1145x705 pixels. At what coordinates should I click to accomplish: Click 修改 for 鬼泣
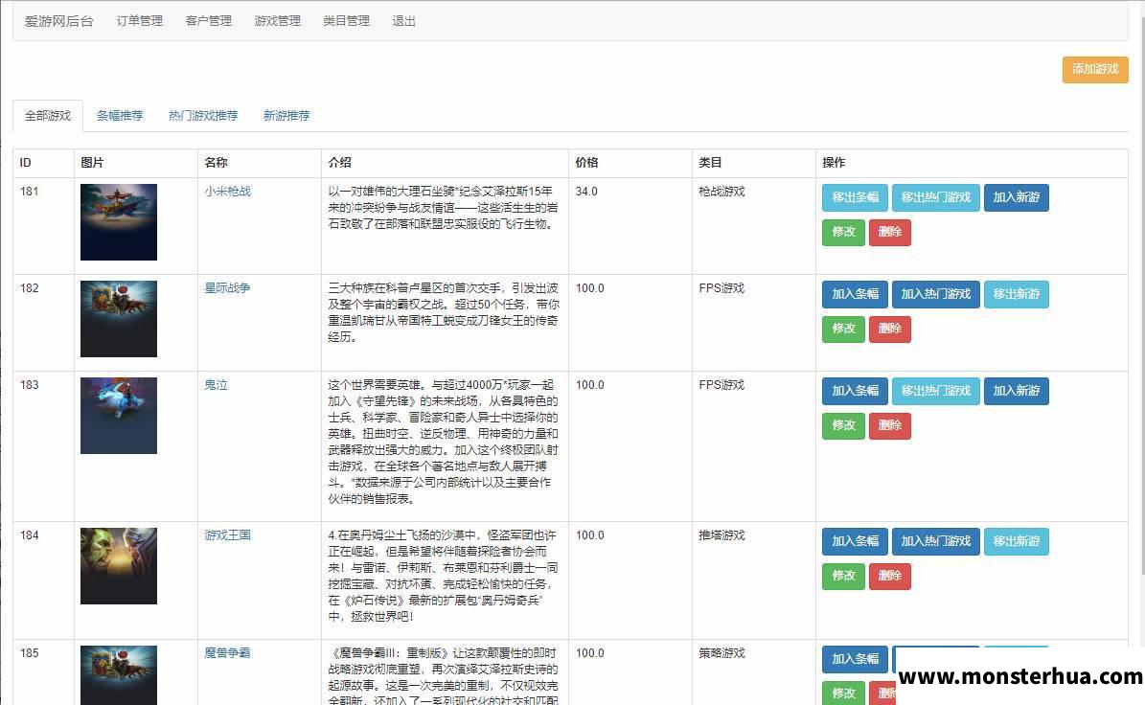[843, 425]
